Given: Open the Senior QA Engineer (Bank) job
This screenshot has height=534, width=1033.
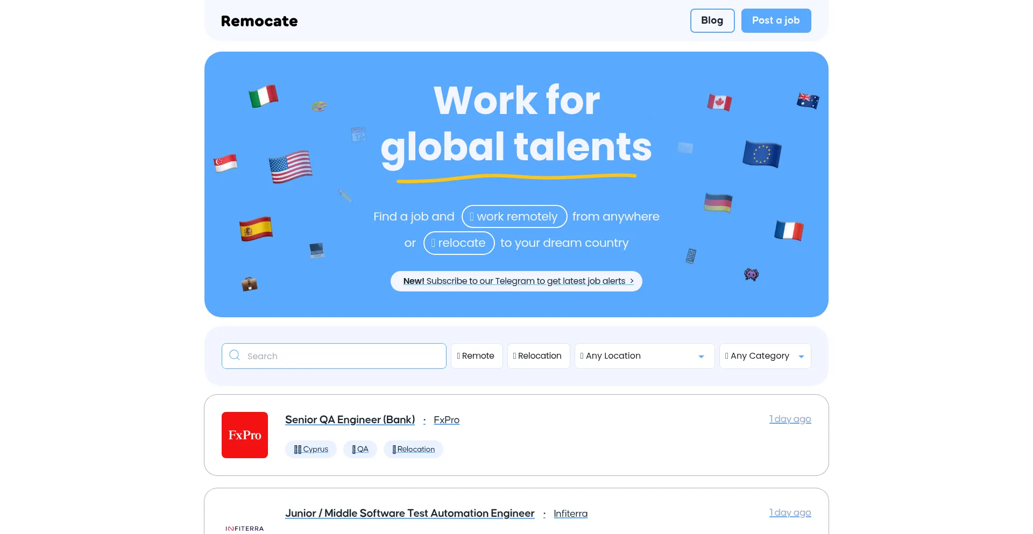Looking at the screenshot, I should point(350,419).
